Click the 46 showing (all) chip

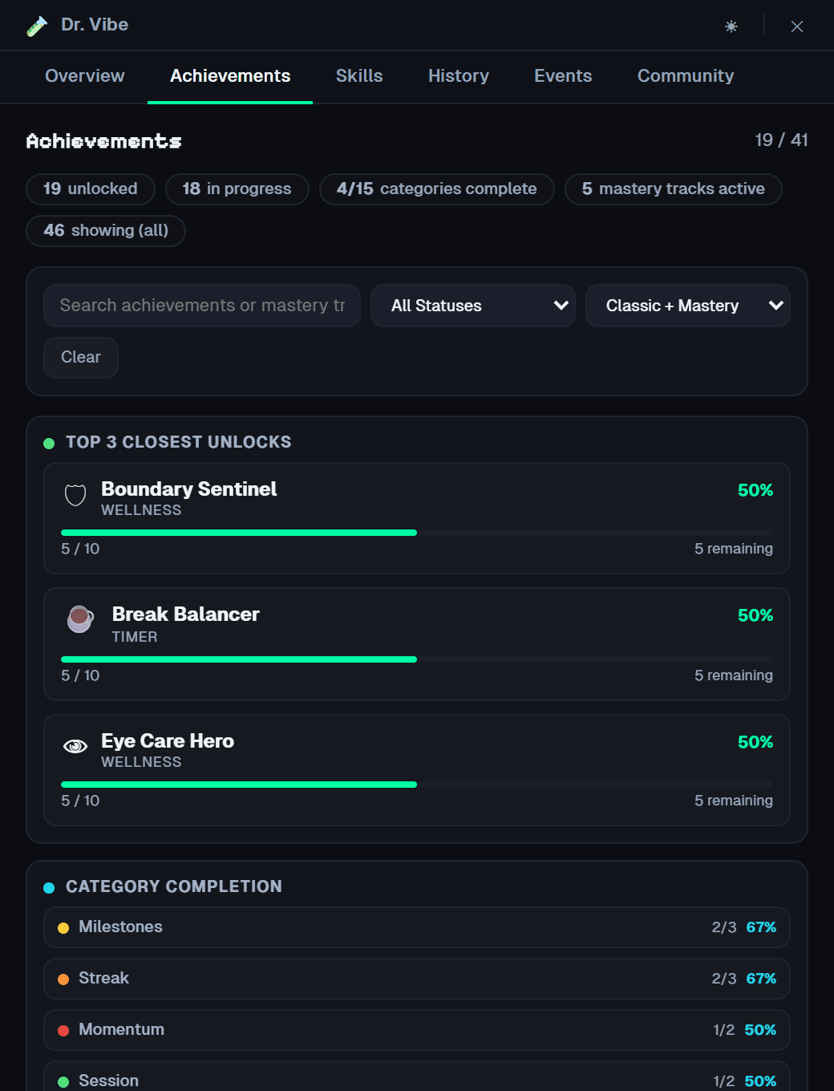pyautogui.click(x=106, y=231)
